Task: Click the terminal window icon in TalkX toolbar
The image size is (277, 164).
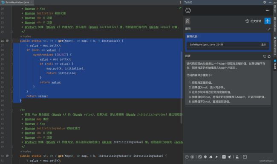Action: (245, 157)
